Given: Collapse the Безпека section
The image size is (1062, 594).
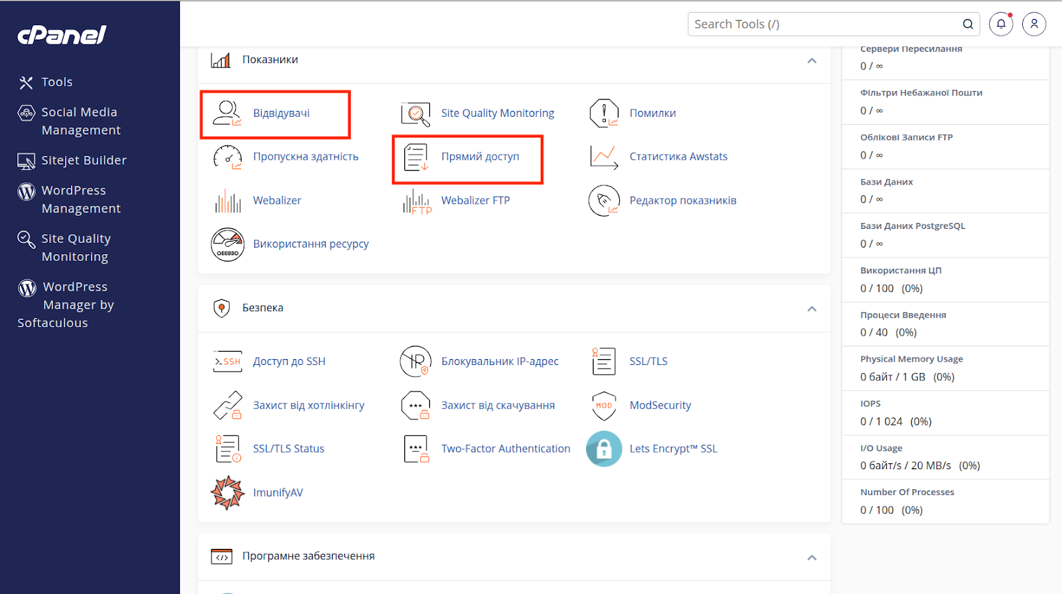Looking at the screenshot, I should [811, 309].
